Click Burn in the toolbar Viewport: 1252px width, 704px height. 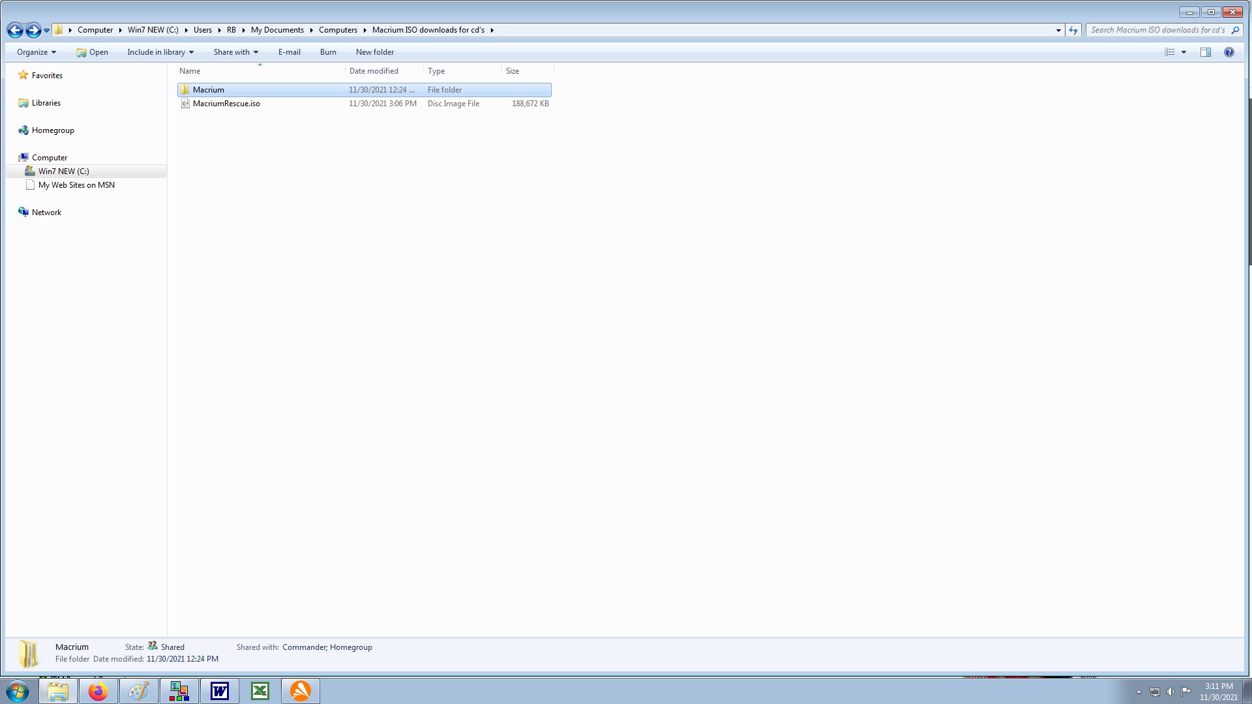coord(328,52)
